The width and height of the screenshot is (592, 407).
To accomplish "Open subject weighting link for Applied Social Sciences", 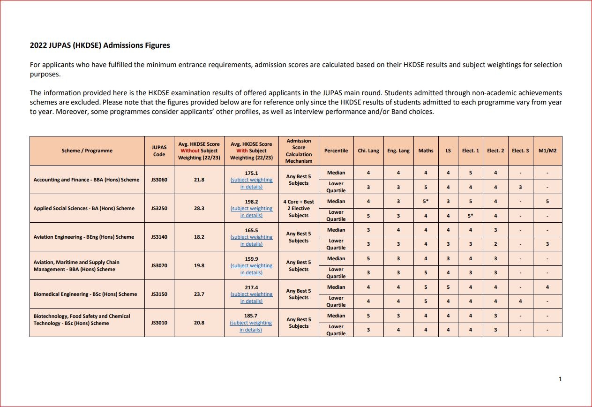I will [251, 212].
